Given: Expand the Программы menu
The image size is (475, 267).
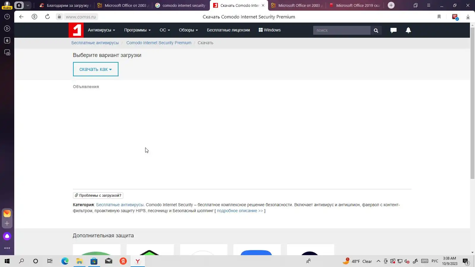Looking at the screenshot, I should pyautogui.click(x=137, y=30).
